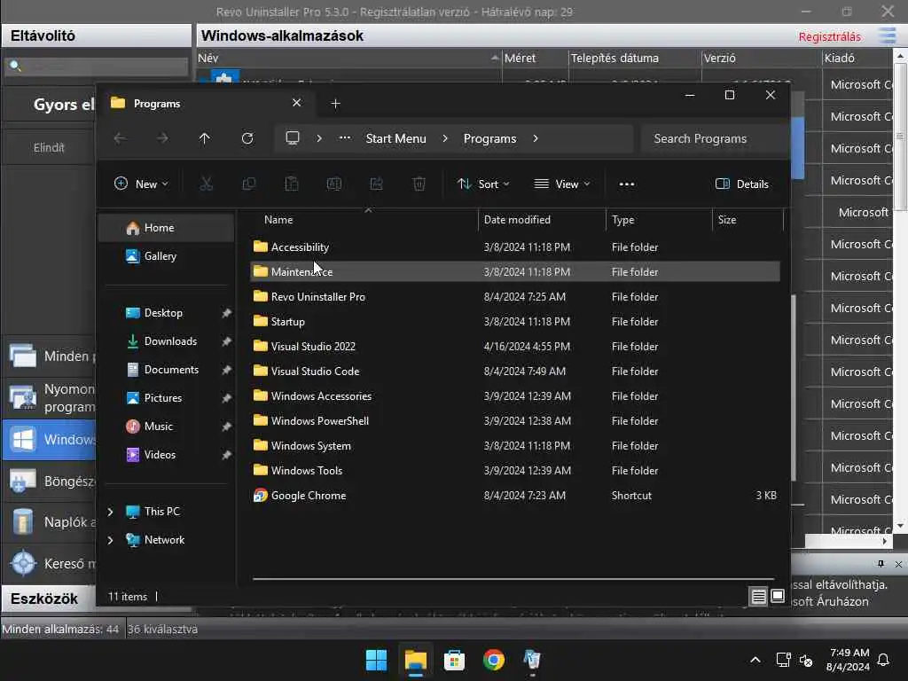Select Windows PowerShell folder
This screenshot has width=908, height=681.
tap(515, 421)
